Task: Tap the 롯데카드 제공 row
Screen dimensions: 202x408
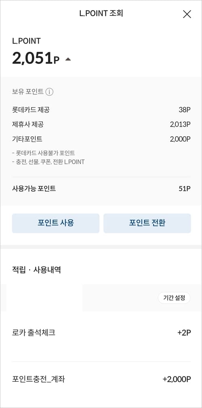Action: 101,110
